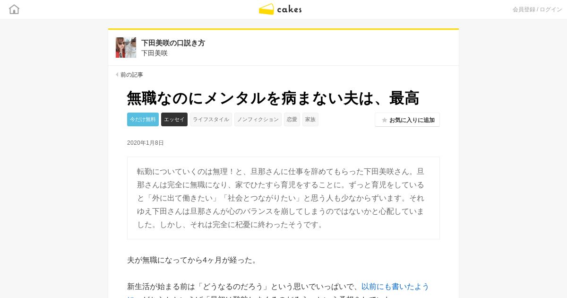This screenshot has height=298, width=567.
Task: Click the article headline 無職なのにメンタルを病まない夫は、最高
Action: [x=273, y=98]
